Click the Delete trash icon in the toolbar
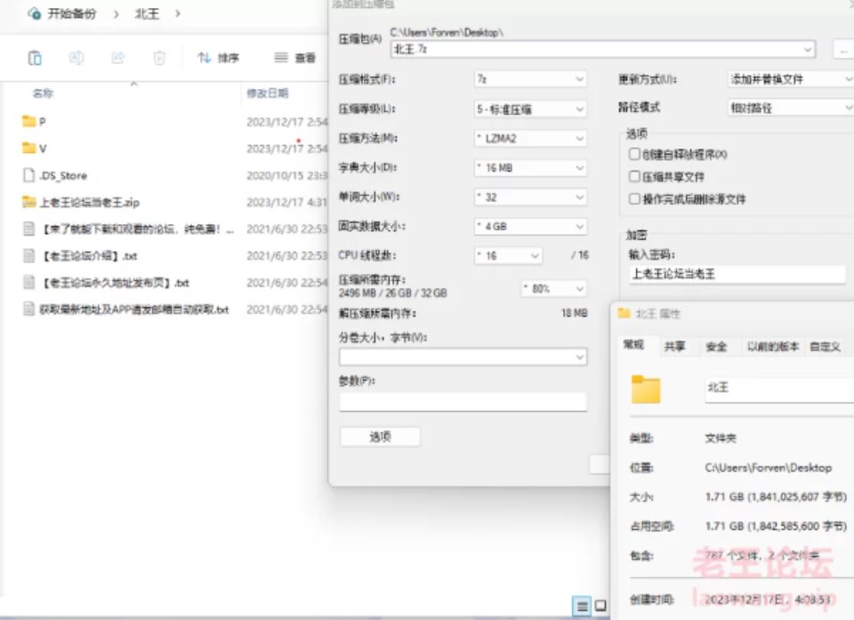 click(158, 57)
